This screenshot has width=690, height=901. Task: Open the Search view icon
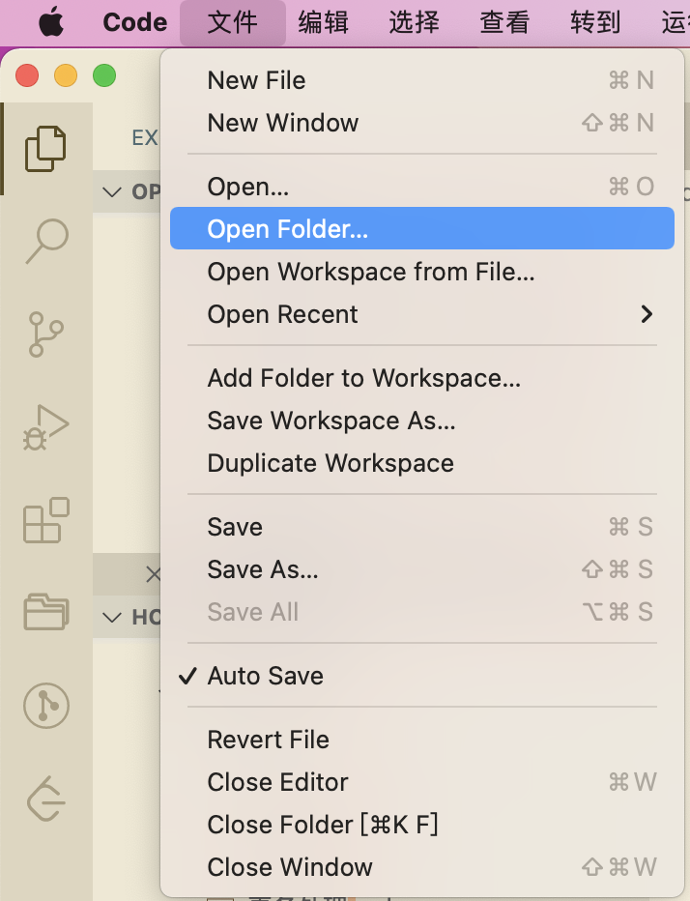point(45,241)
